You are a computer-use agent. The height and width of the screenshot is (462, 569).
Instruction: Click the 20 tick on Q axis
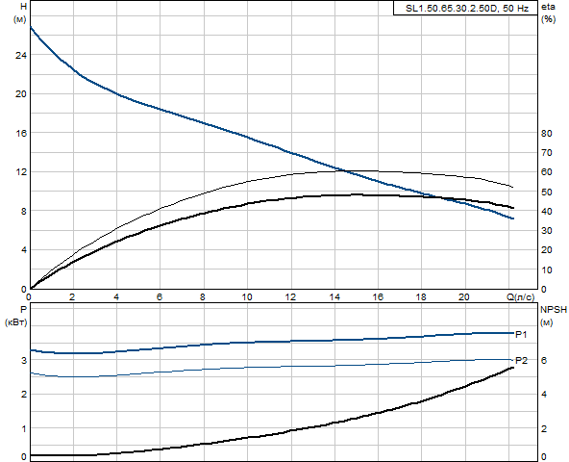point(464,297)
